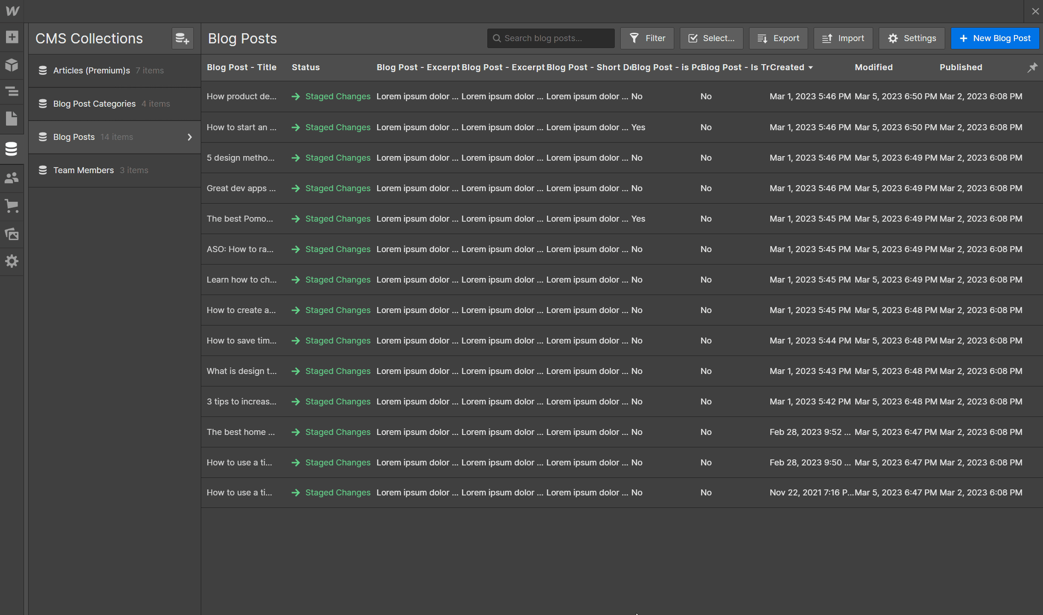The height and width of the screenshot is (615, 1043).
Task: Toggle the Filter panel
Action: click(647, 38)
